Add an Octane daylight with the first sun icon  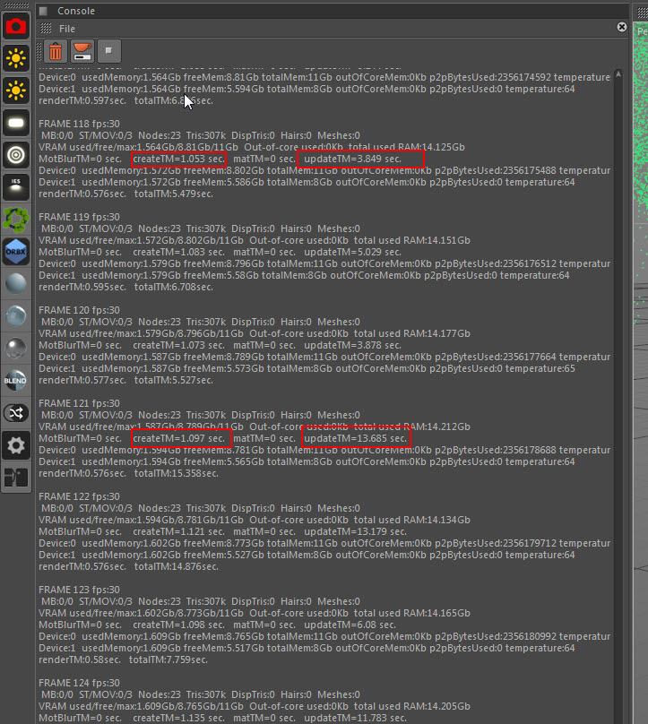click(x=16, y=58)
